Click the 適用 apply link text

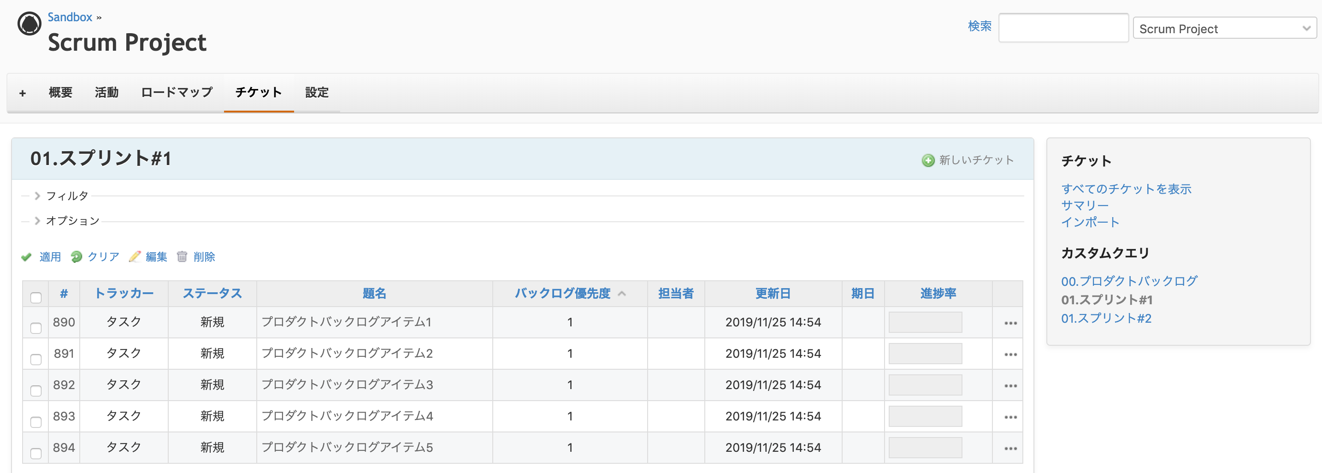pos(50,257)
